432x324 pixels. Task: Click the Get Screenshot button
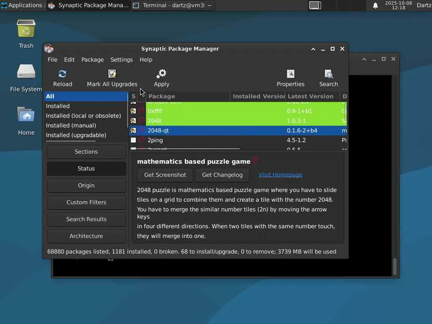click(165, 175)
